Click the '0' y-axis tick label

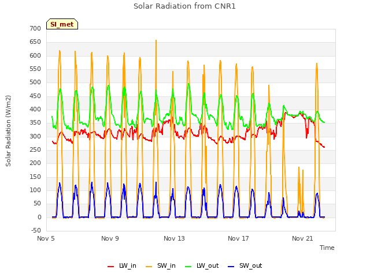click(x=39, y=217)
